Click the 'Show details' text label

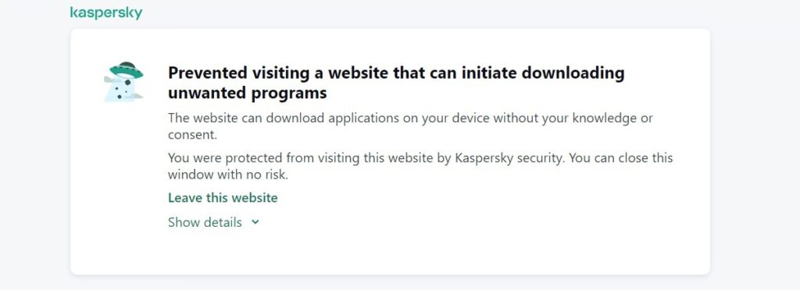coord(205,222)
